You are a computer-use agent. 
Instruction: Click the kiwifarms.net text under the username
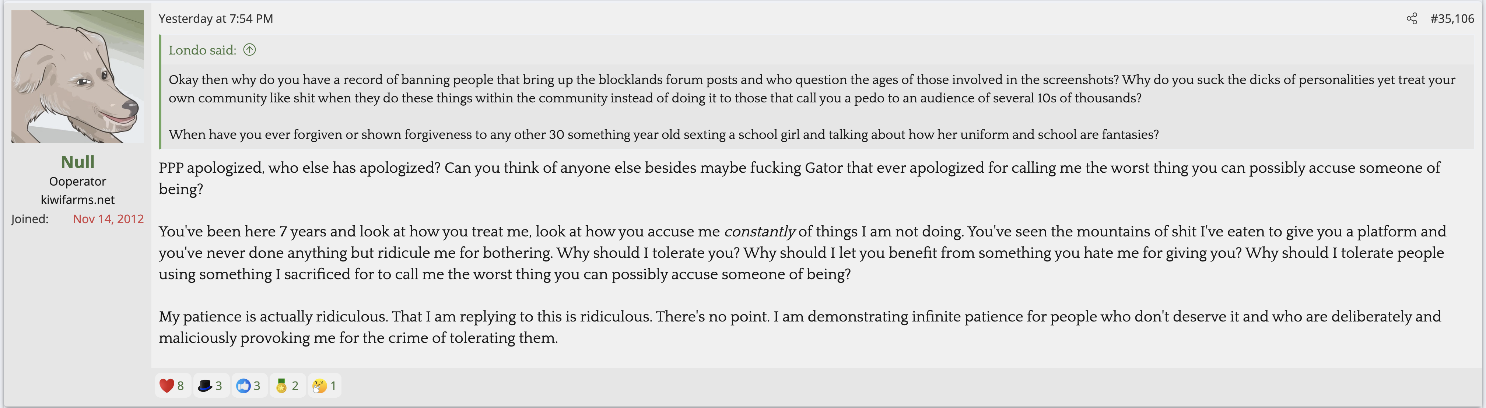77,200
